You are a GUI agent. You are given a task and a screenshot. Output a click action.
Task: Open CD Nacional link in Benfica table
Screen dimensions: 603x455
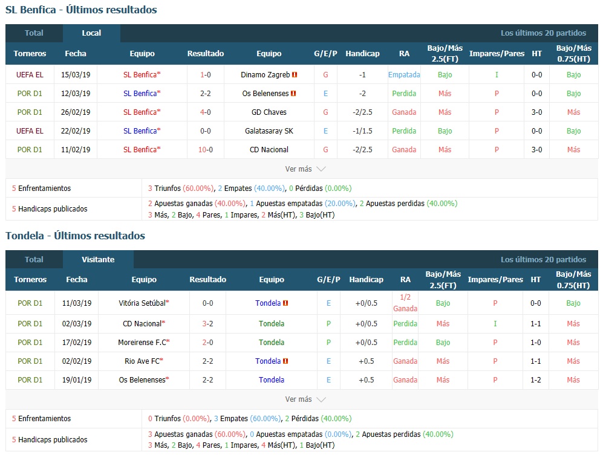[269, 150]
